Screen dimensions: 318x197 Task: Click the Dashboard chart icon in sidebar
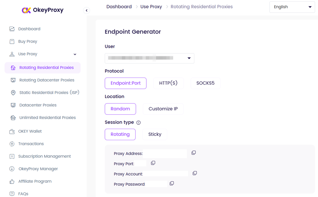point(12,29)
